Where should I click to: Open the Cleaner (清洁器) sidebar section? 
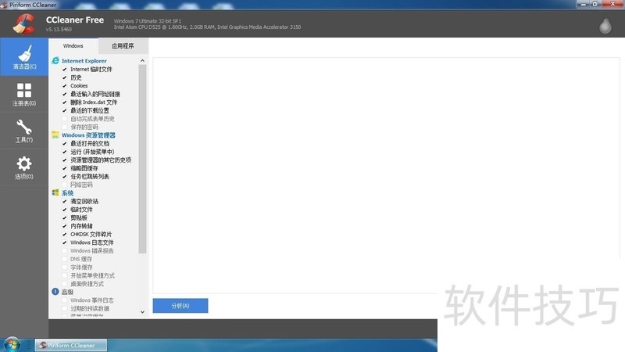pyautogui.click(x=24, y=56)
